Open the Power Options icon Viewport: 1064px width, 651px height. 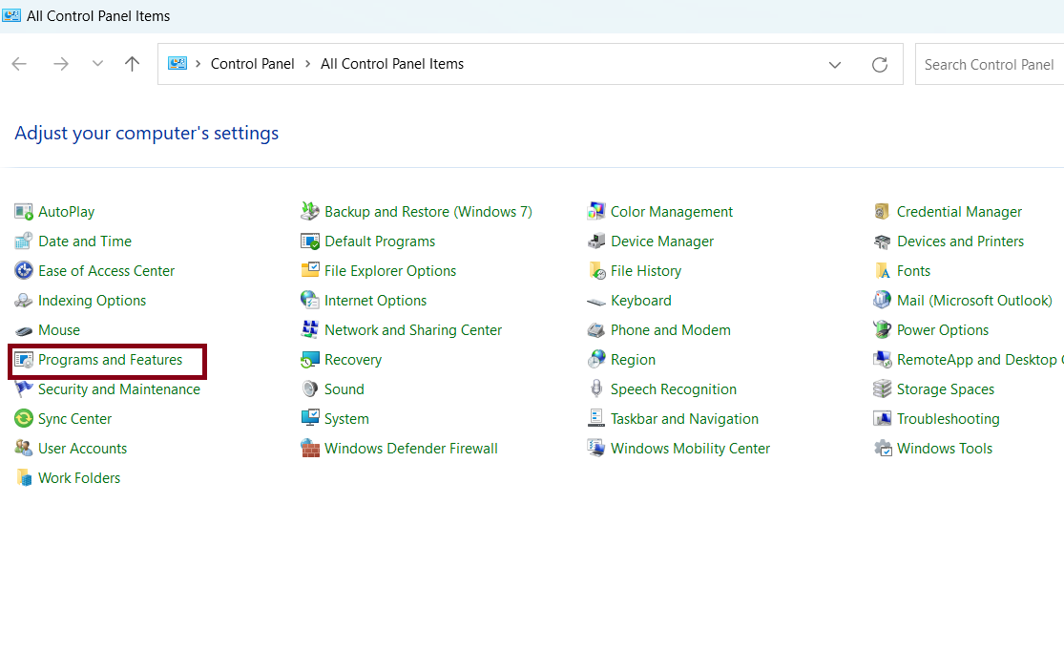(883, 330)
